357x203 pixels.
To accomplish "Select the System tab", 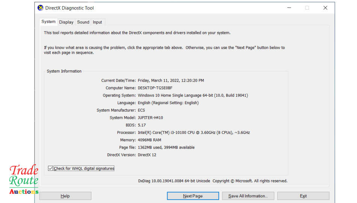I will pos(48,22).
